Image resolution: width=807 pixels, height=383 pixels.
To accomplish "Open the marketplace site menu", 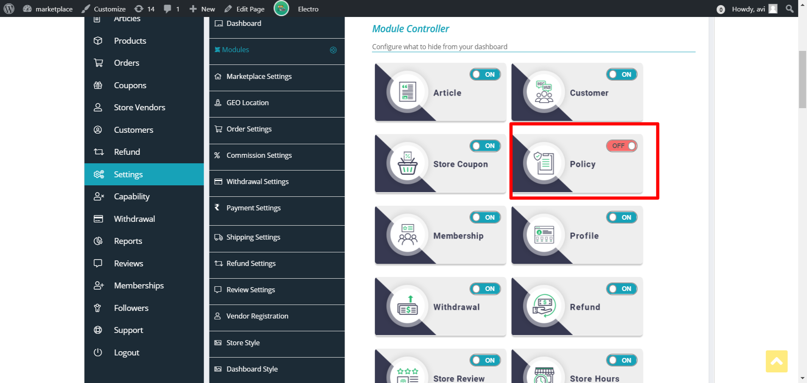I will pyautogui.click(x=47, y=8).
